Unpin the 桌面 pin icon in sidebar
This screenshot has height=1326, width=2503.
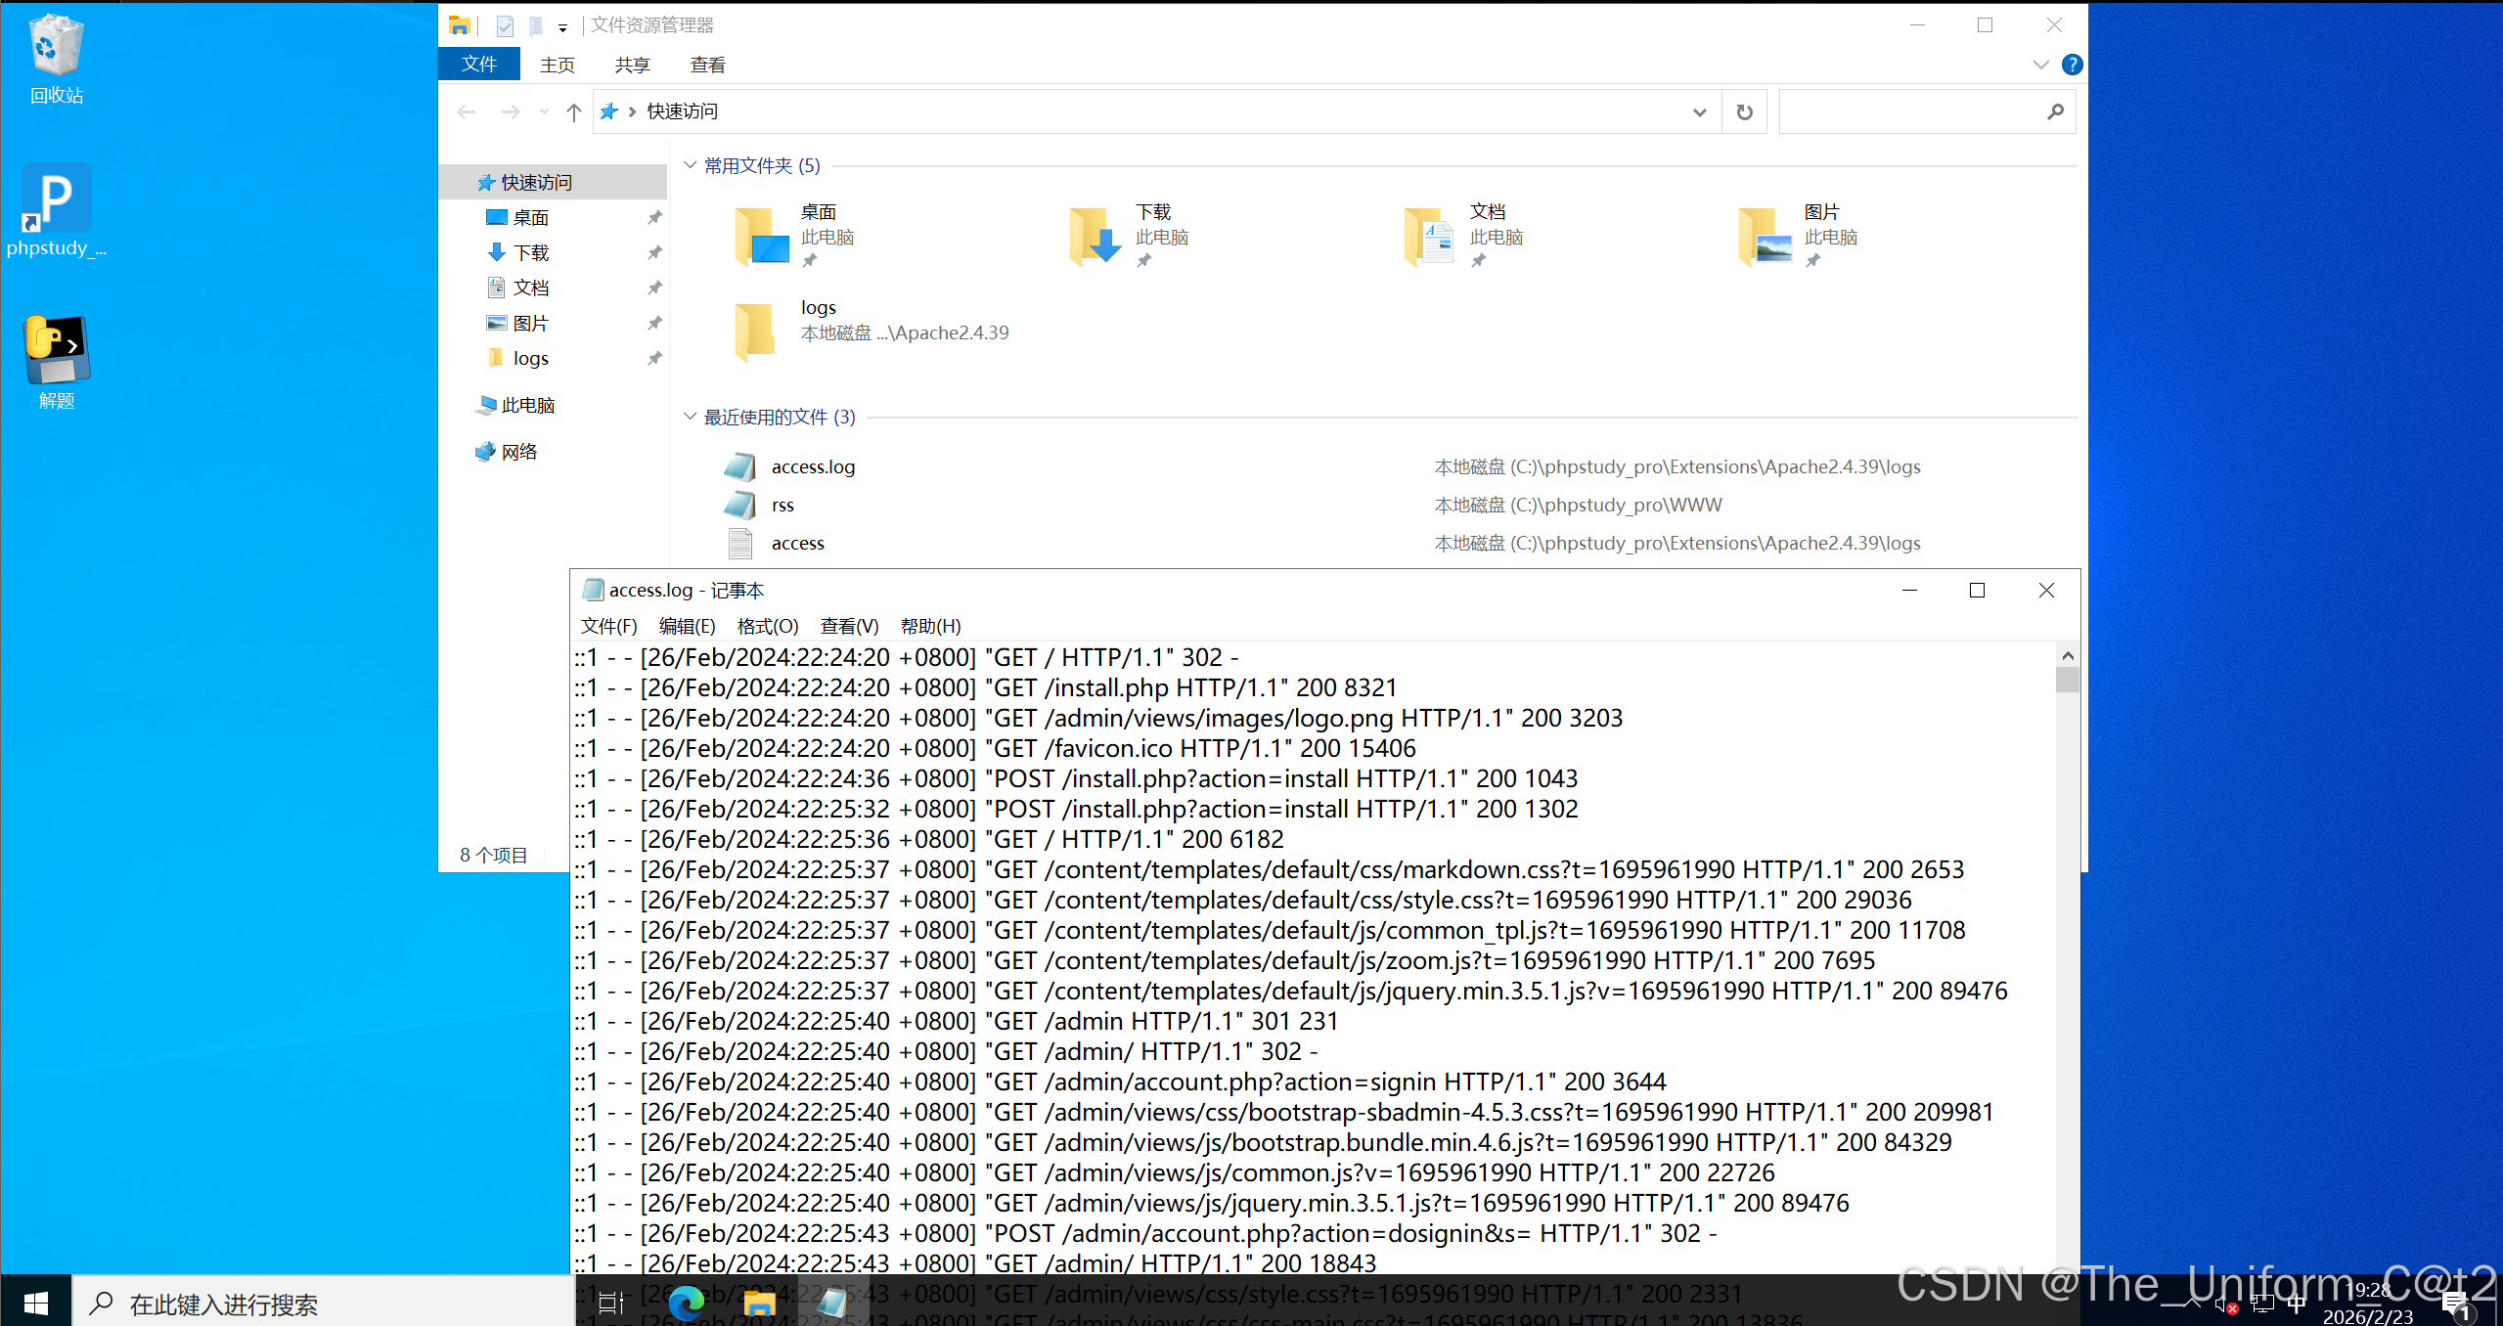[x=654, y=217]
